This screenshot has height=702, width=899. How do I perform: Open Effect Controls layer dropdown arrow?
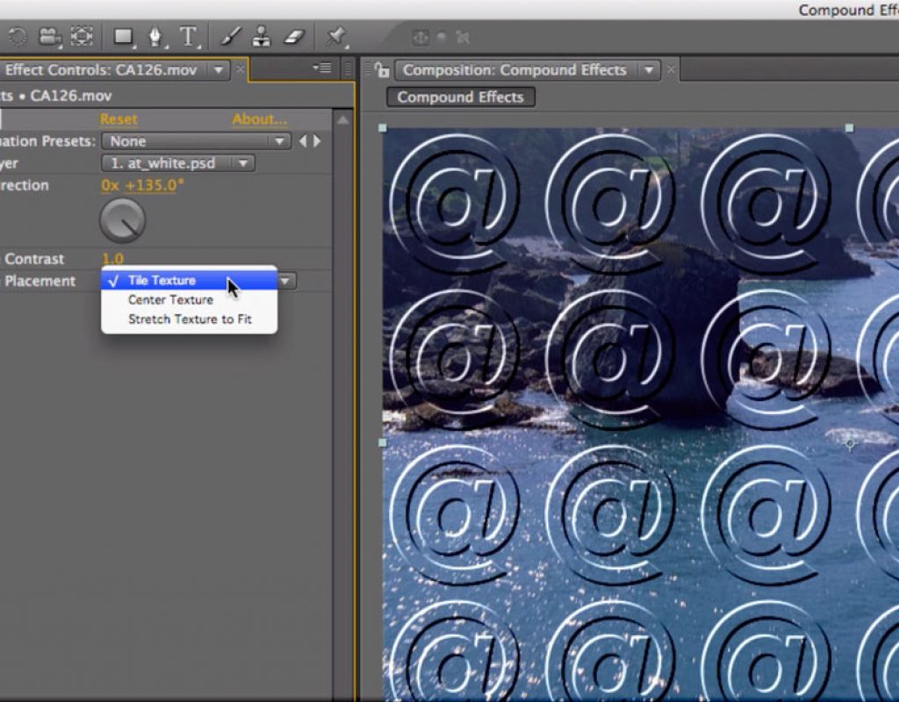[219, 70]
